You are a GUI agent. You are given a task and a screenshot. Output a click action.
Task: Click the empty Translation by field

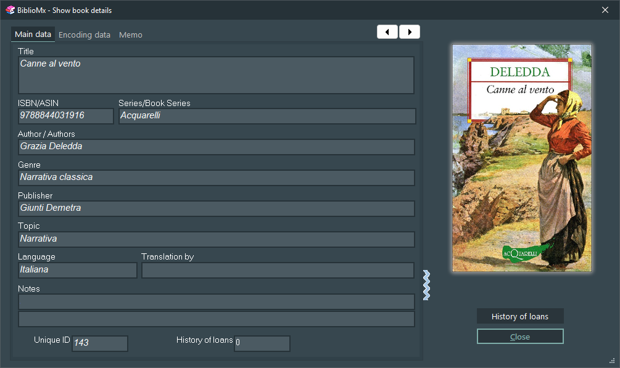point(278,270)
